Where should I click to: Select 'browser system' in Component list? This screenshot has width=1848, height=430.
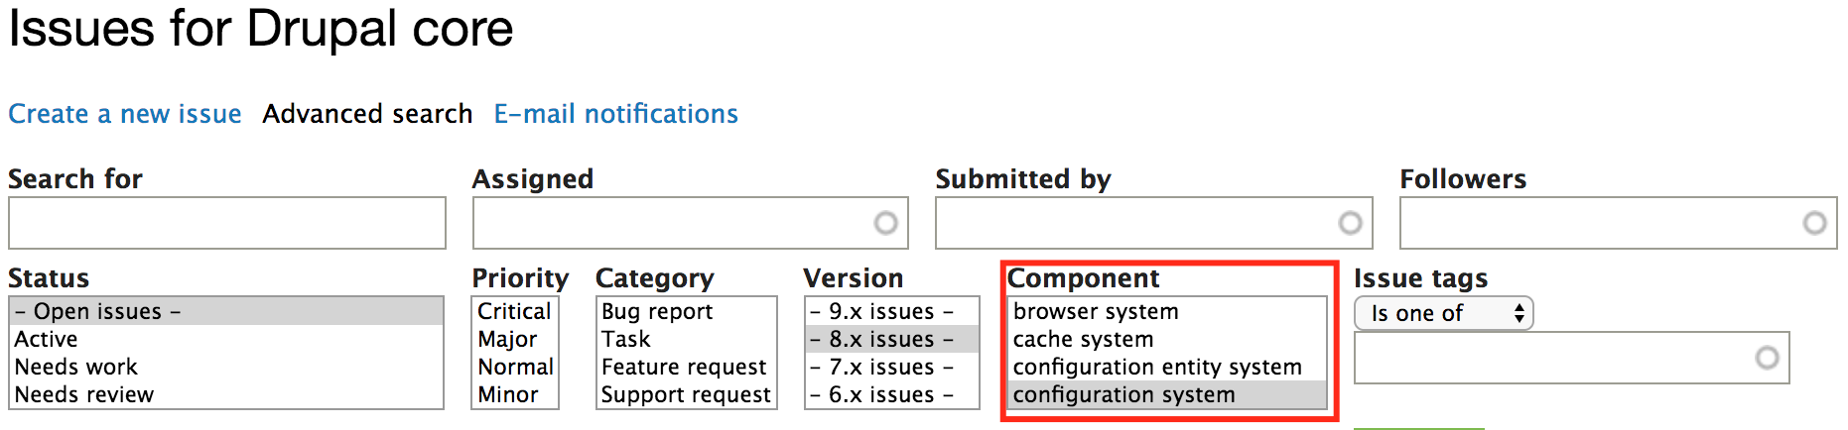pyautogui.click(x=1096, y=312)
